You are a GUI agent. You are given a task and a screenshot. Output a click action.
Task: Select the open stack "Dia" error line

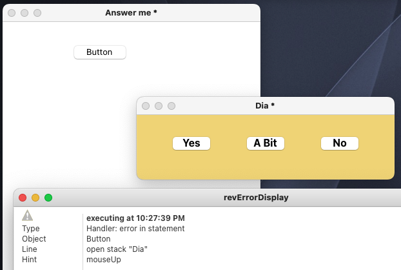pyautogui.click(x=117, y=249)
